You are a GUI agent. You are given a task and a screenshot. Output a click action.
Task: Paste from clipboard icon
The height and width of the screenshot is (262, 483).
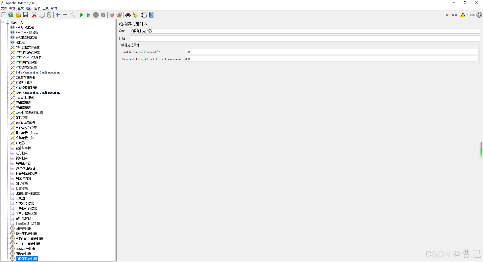coord(49,15)
